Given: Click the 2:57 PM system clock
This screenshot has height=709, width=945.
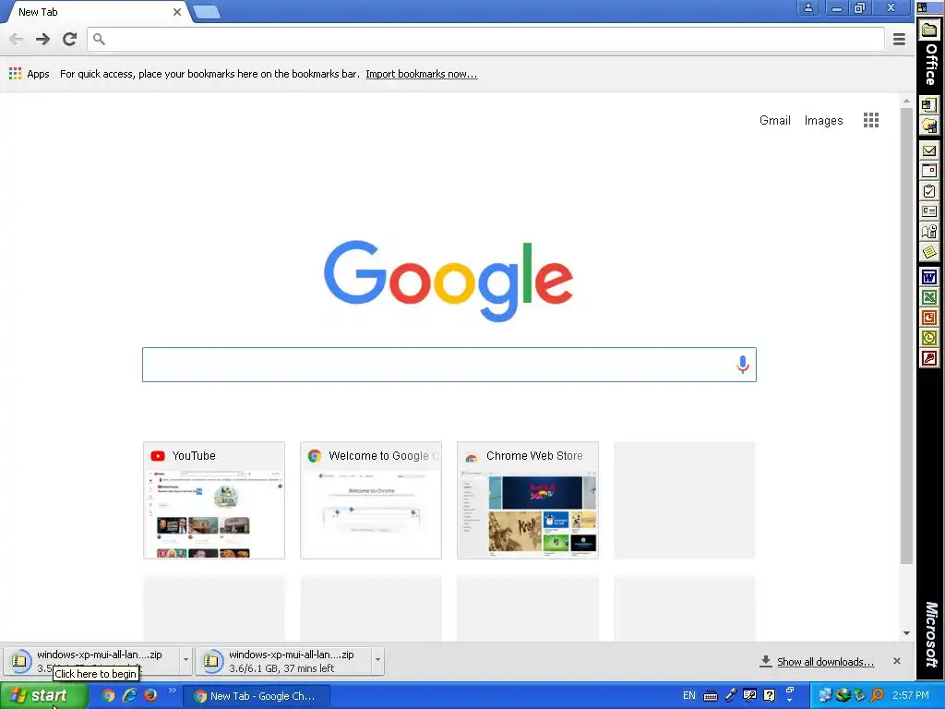Looking at the screenshot, I should [911, 695].
